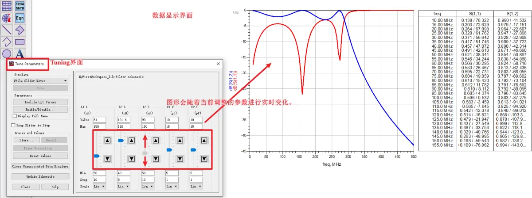Click the '10.00 MHz' frequency cell
532x198 pixels.
(443, 21)
